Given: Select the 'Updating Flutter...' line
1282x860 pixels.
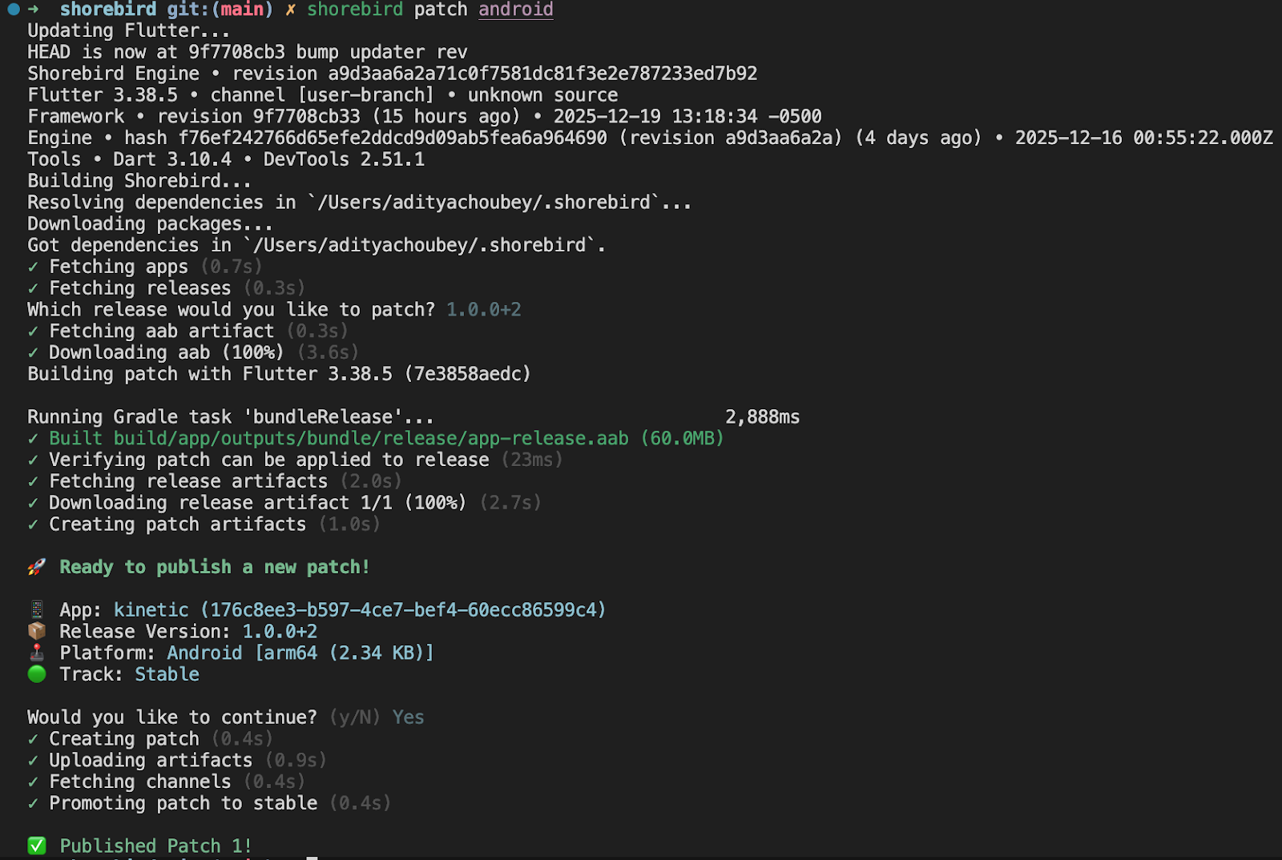Looking at the screenshot, I should pyautogui.click(x=129, y=30).
